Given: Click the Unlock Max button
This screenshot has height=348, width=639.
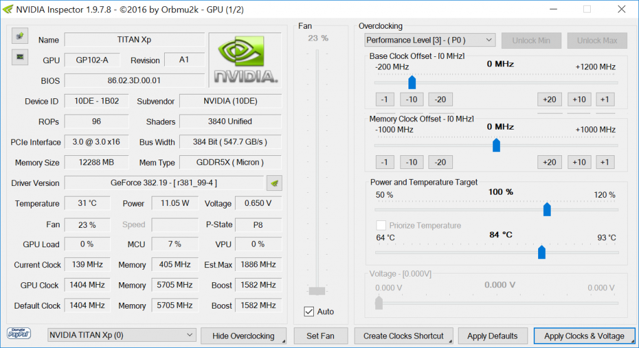Looking at the screenshot, I should click(597, 40).
